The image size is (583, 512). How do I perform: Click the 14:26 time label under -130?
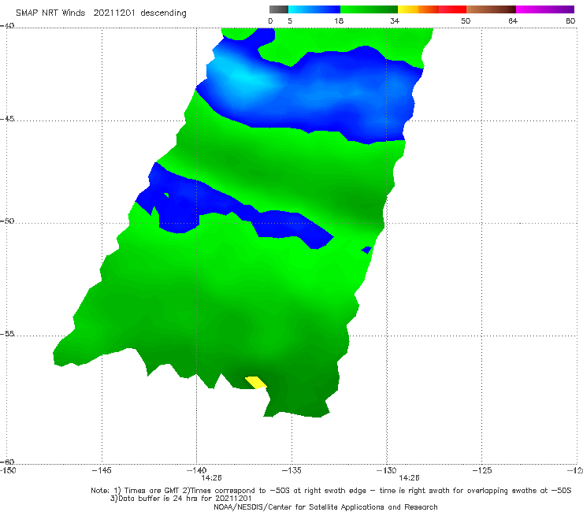409,478
